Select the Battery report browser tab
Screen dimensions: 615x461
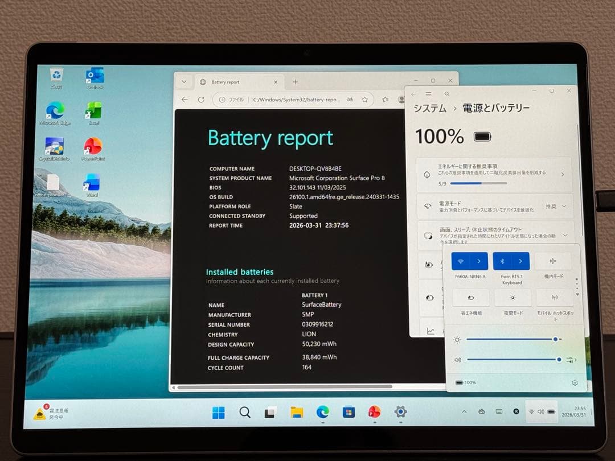pyautogui.click(x=239, y=82)
